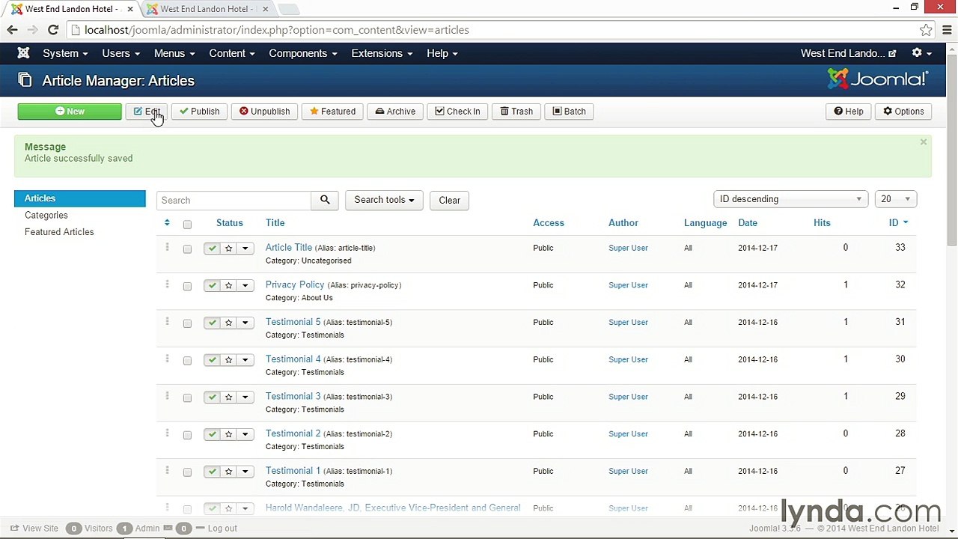Click the ordering sort arrows column header
958x539 pixels.
pos(167,222)
